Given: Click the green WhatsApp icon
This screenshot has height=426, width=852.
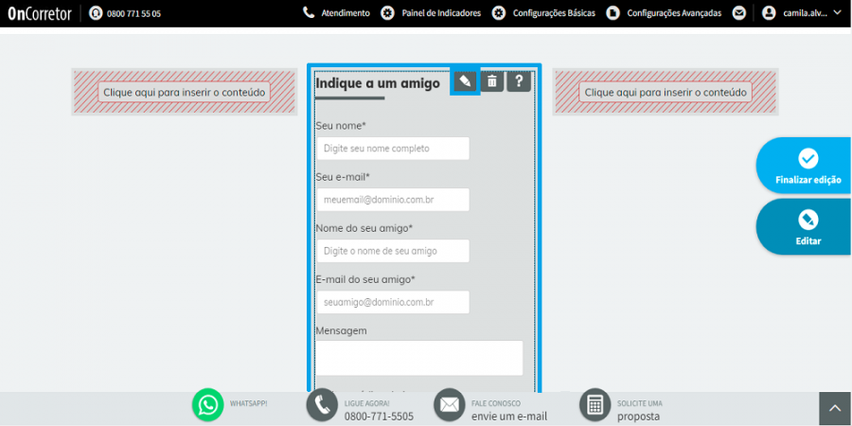Looking at the screenshot, I should coord(208,405).
